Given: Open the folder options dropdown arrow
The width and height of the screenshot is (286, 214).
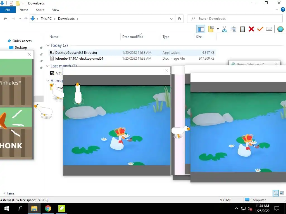Looking at the screenshot, I should (218, 29).
